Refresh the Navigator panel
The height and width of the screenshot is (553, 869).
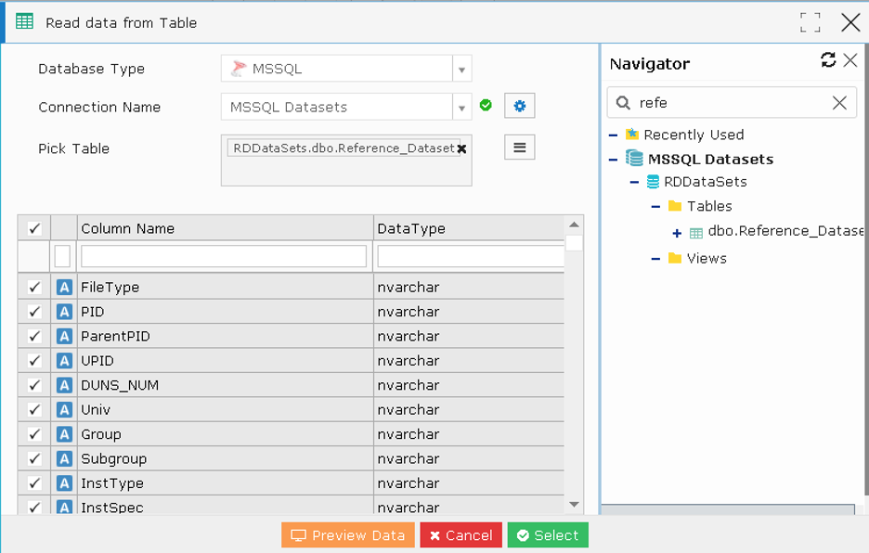828,59
